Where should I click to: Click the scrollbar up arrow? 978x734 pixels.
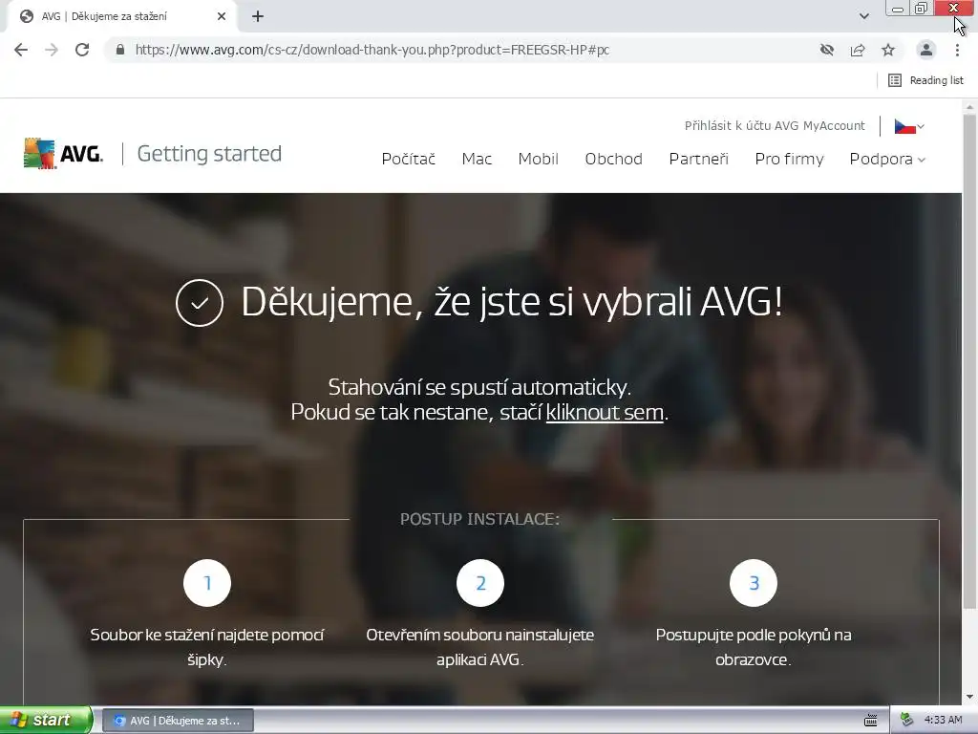(x=969, y=107)
